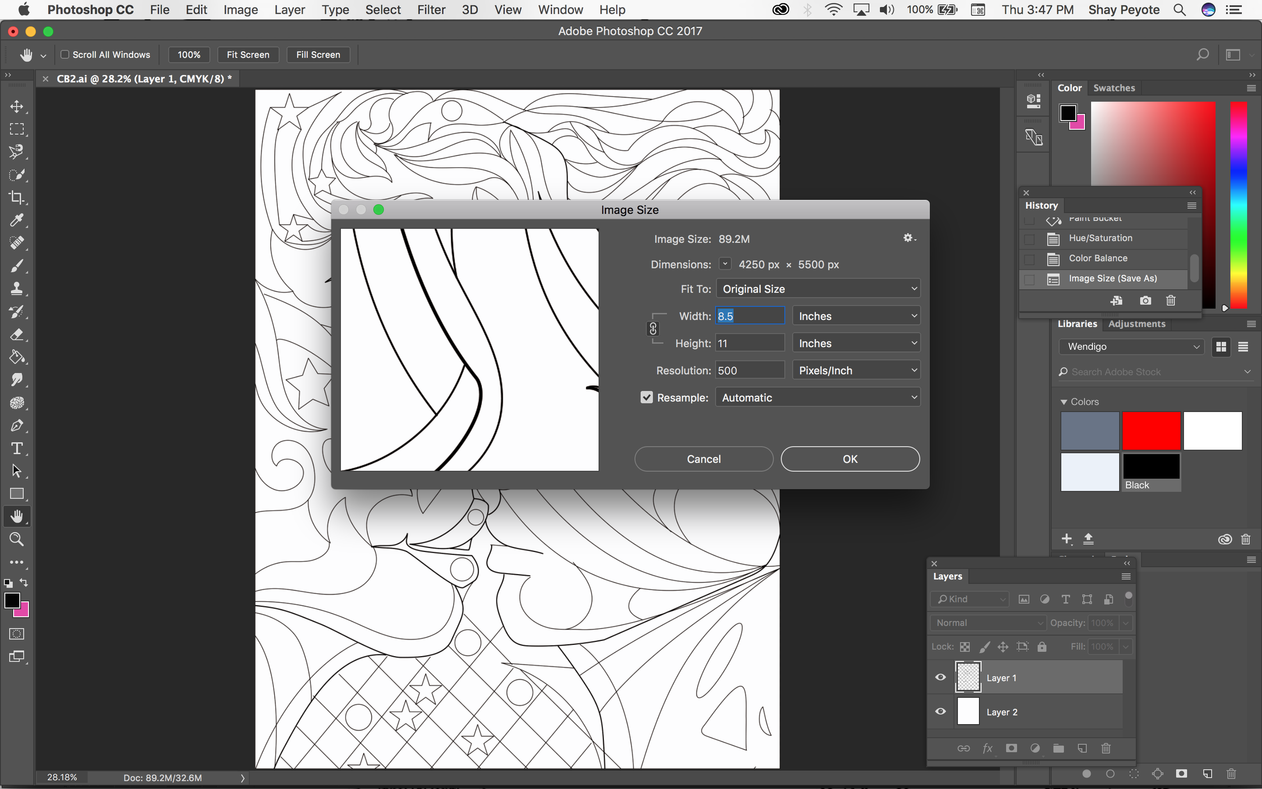The height and width of the screenshot is (789, 1262).
Task: Open the Filter menu
Action: tap(430, 10)
